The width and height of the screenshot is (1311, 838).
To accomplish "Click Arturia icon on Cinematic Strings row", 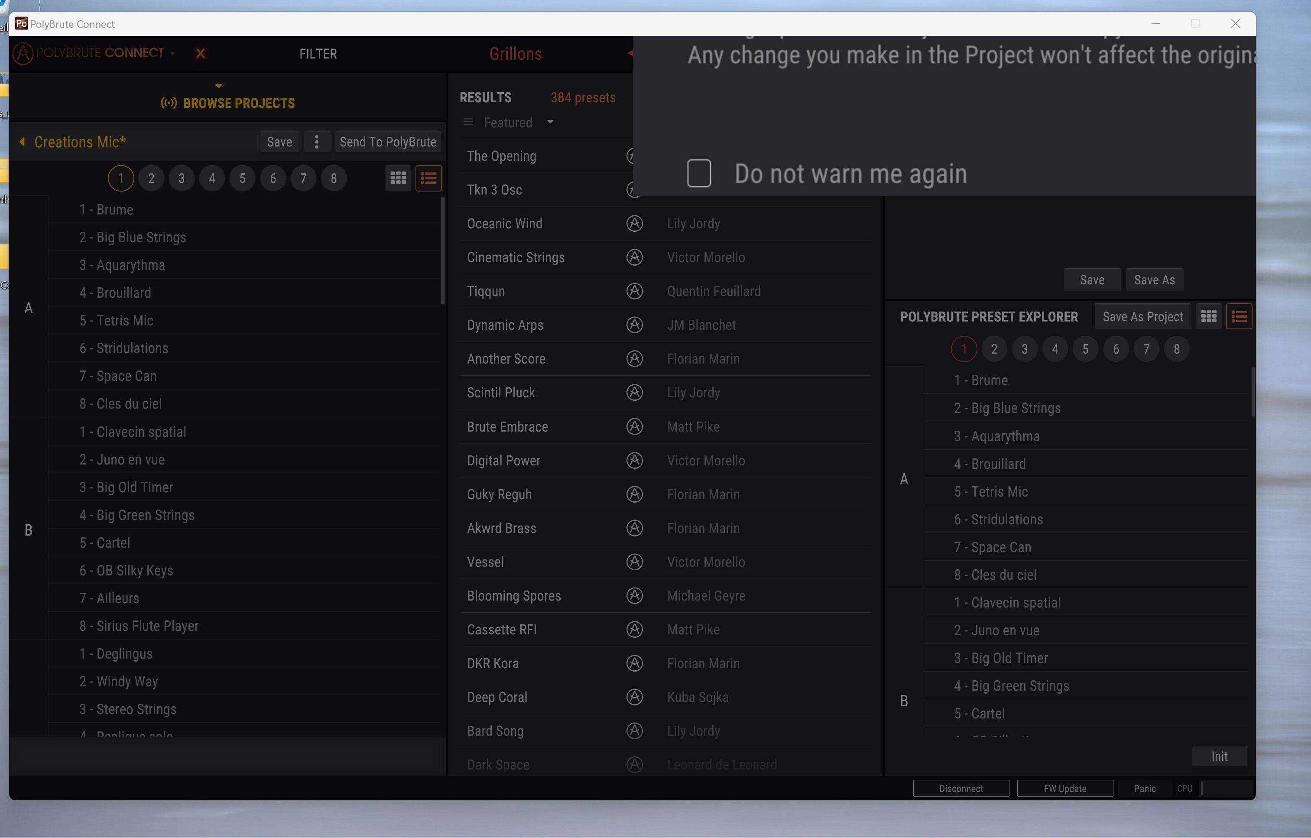I will 634,257.
